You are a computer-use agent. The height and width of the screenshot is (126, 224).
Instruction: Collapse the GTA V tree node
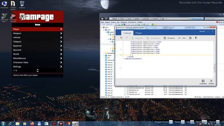tap(102, 27)
